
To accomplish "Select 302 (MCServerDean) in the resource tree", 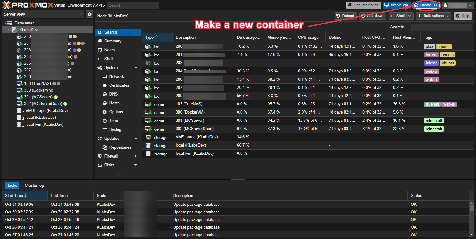I will point(43,104).
